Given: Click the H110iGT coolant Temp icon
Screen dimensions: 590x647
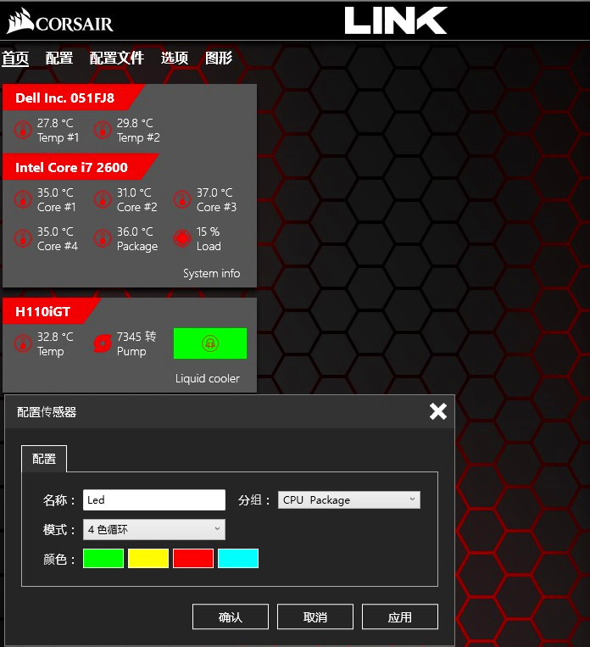Looking at the screenshot, I should click(x=23, y=343).
